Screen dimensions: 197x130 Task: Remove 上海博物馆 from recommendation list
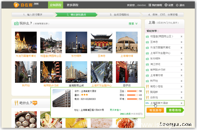pos(182,76)
